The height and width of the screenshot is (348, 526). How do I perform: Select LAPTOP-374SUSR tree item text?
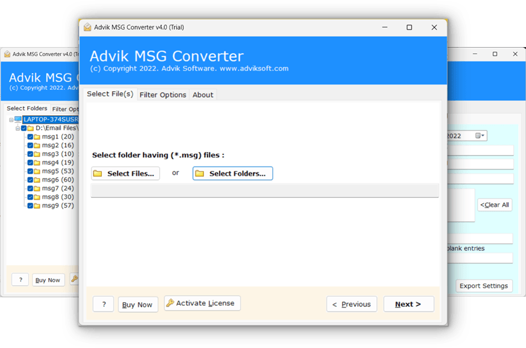tap(51, 119)
